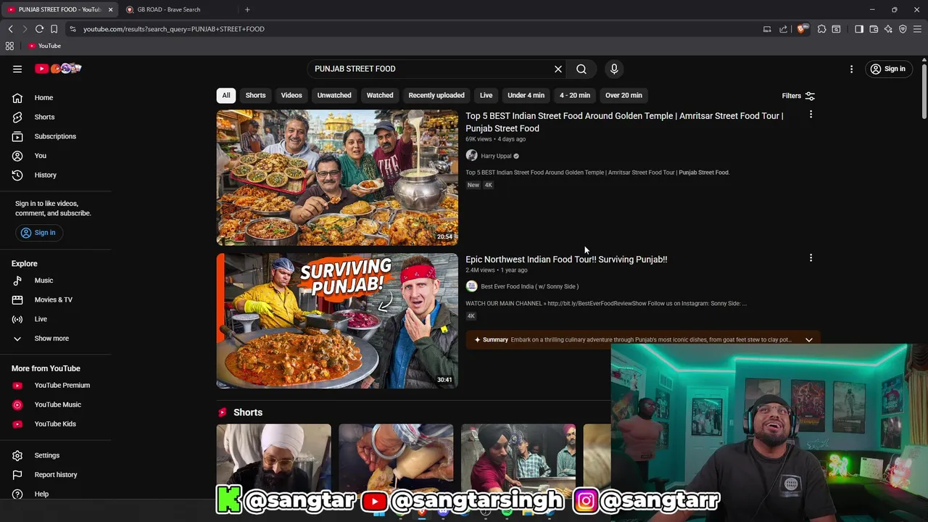Visit Best Ever Food India channel
Screen dimensions: 928x522
529,286
